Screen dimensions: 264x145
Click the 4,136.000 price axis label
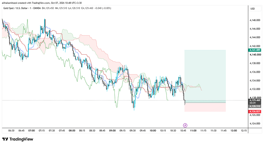pyautogui.click(x=255, y=72)
